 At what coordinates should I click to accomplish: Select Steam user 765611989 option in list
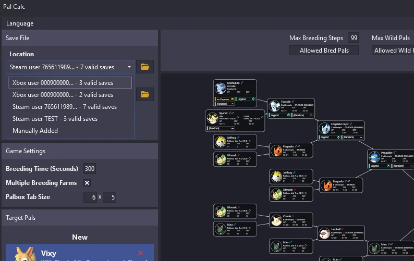tap(70, 107)
